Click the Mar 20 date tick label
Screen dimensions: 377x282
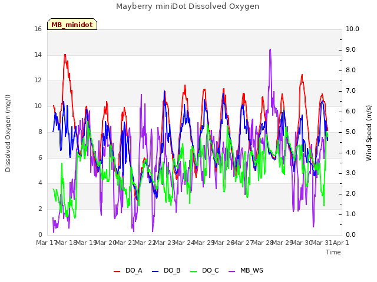coord(105,243)
